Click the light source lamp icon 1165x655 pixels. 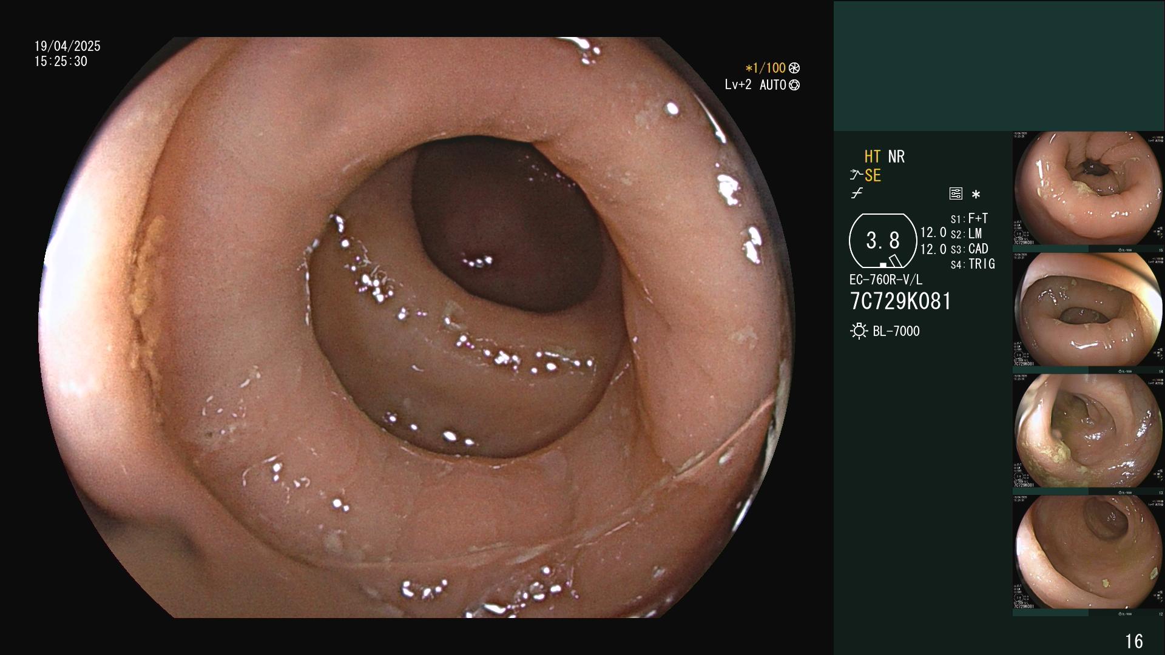[859, 331]
